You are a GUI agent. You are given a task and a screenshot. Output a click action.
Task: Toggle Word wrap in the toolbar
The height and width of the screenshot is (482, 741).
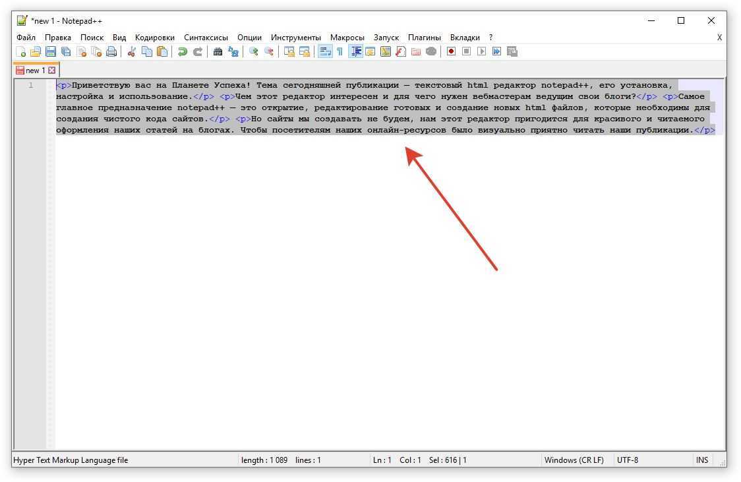point(324,51)
